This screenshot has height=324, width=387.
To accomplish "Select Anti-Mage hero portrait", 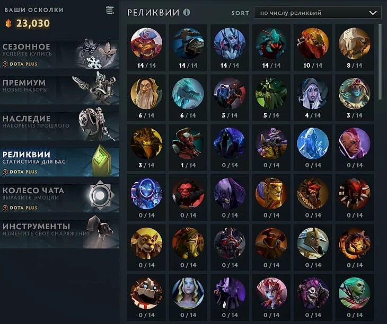I will click(x=354, y=143).
